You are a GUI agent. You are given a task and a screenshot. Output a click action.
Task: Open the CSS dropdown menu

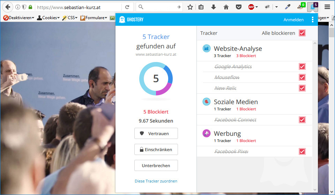coord(70,18)
